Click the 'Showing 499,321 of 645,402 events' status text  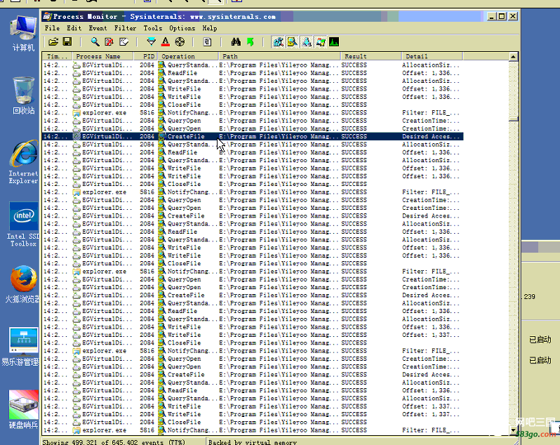click(x=114, y=441)
